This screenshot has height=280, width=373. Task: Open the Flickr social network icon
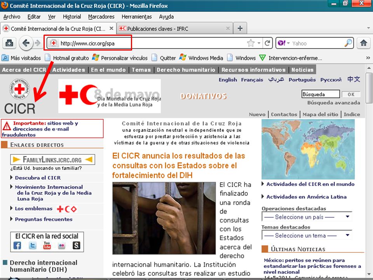point(62,246)
